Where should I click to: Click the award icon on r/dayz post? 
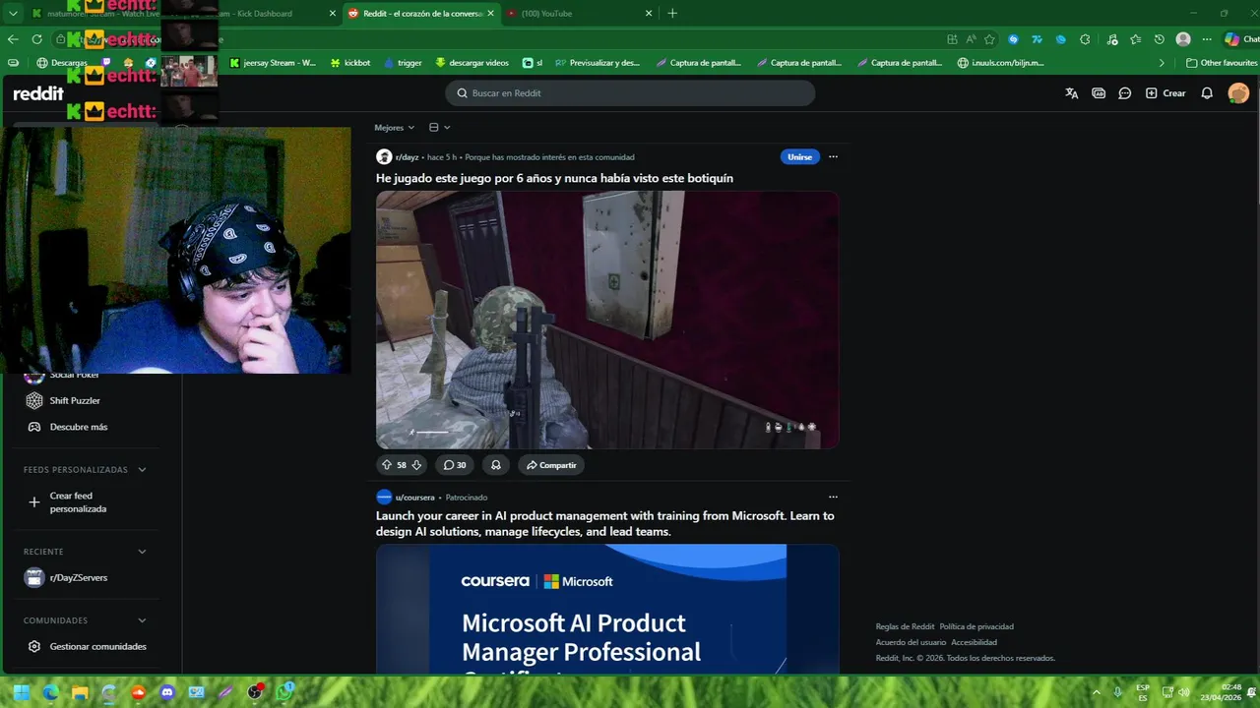[x=496, y=465]
